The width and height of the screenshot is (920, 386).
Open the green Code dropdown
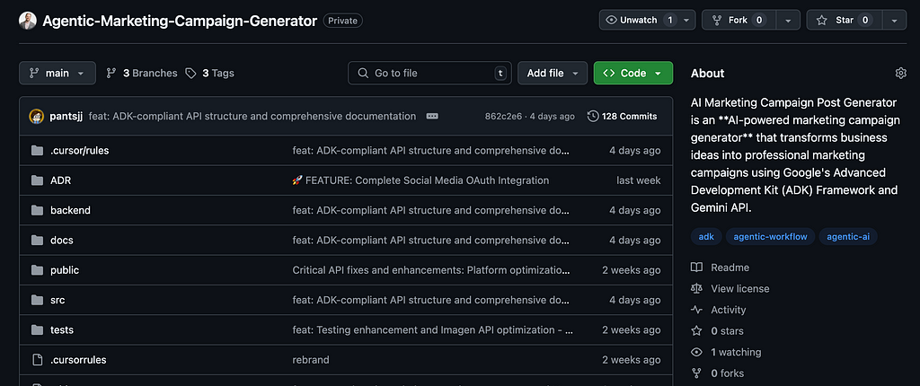[633, 74]
